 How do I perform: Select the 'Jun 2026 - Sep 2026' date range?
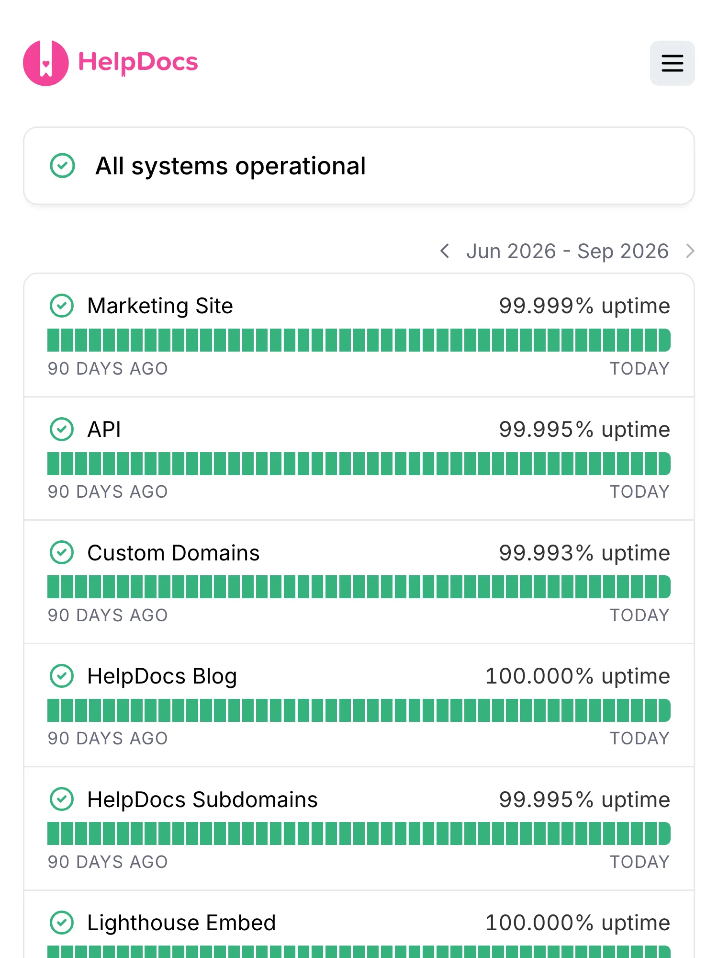(567, 251)
